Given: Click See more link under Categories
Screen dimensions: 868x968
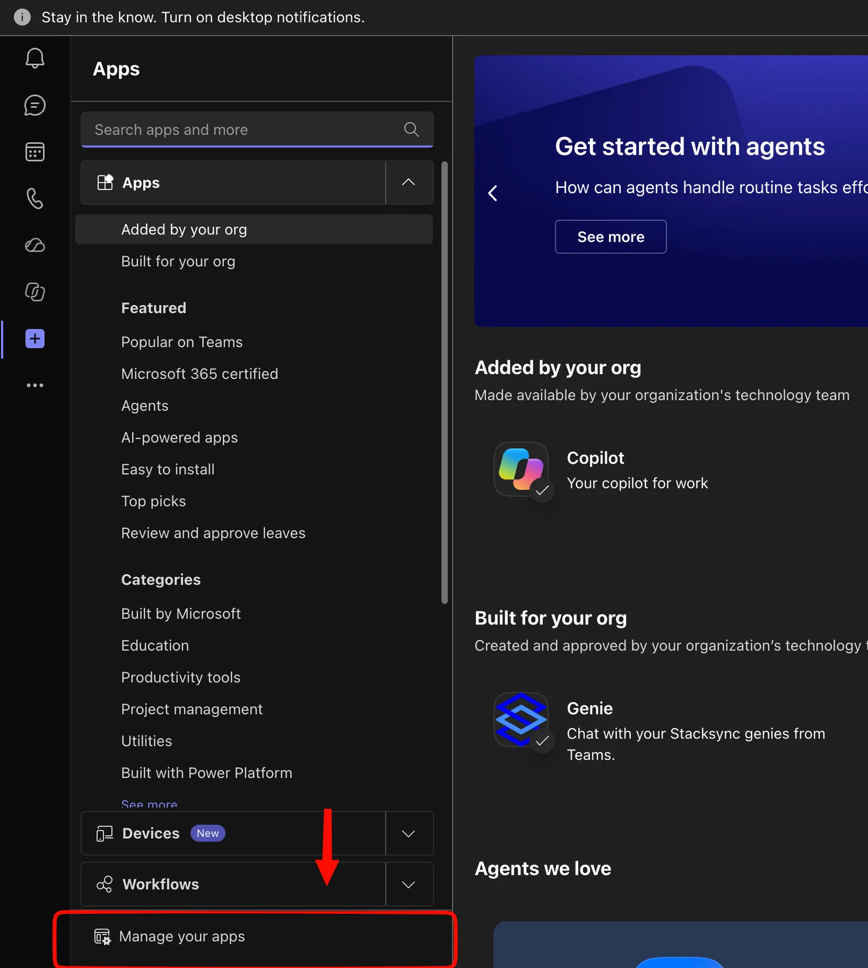Looking at the screenshot, I should click(149, 804).
